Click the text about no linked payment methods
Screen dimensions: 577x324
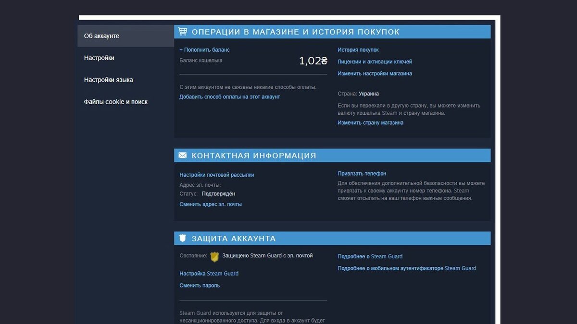pos(248,87)
